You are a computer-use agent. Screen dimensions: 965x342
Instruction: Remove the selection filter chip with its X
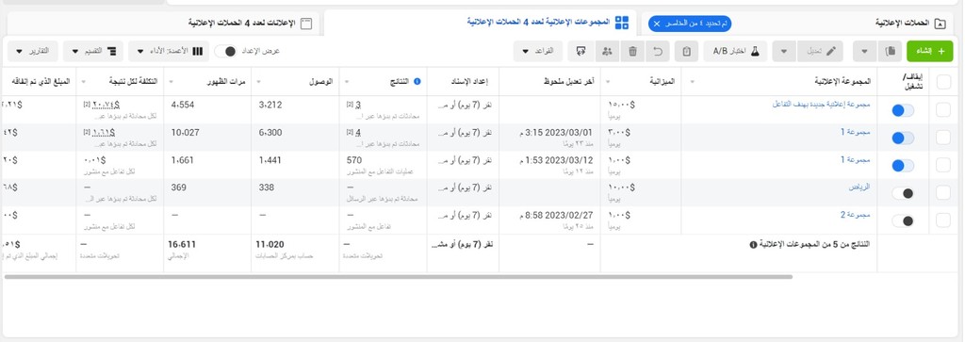(x=656, y=24)
